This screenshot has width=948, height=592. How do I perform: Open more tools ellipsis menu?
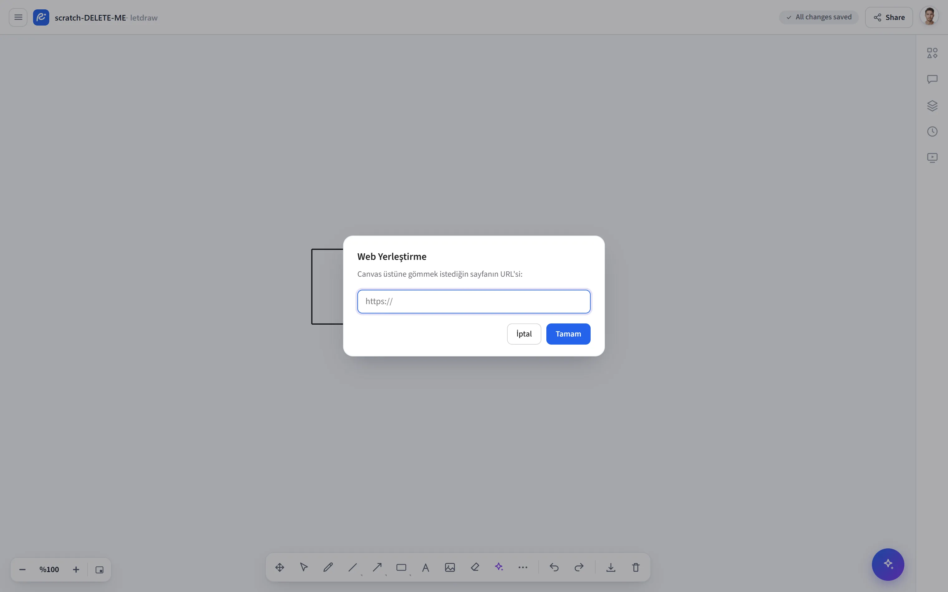(x=523, y=567)
